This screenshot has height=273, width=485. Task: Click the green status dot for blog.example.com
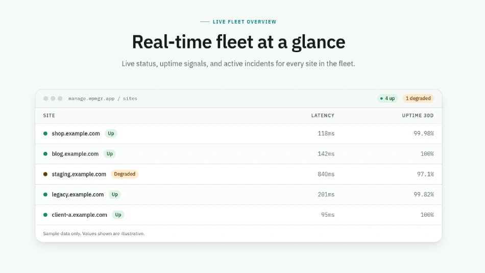coord(45,154)
